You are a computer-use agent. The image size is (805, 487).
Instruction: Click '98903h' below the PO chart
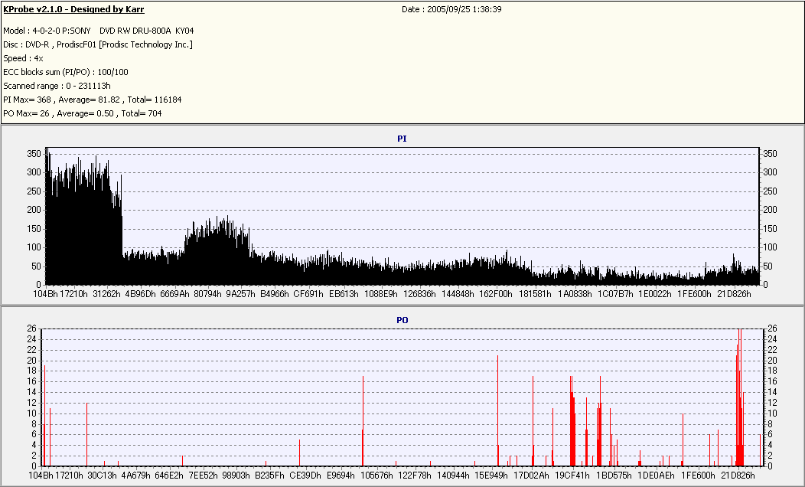[x=236, y=476]
